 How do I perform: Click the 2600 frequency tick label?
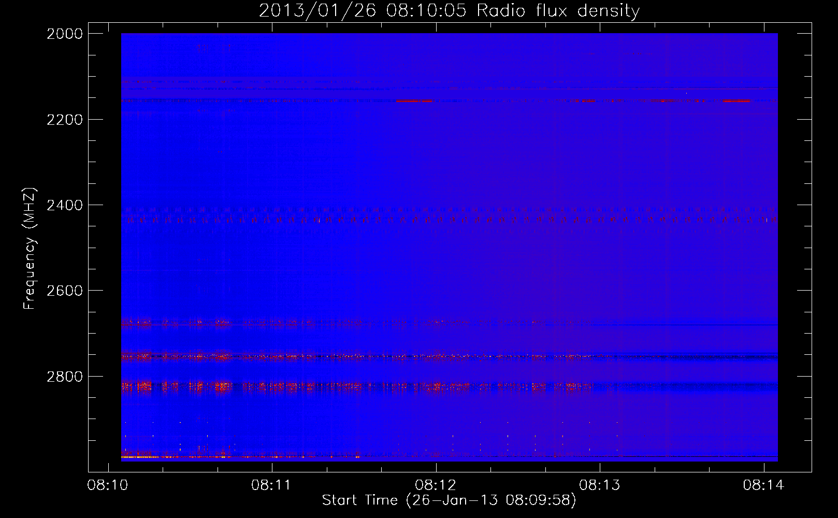pos(65,291)
